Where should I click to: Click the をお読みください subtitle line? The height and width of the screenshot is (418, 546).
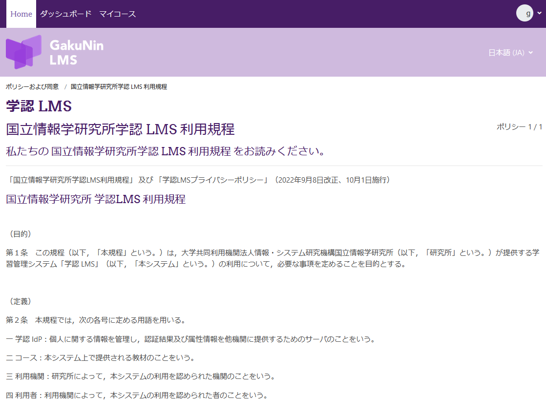166,151
